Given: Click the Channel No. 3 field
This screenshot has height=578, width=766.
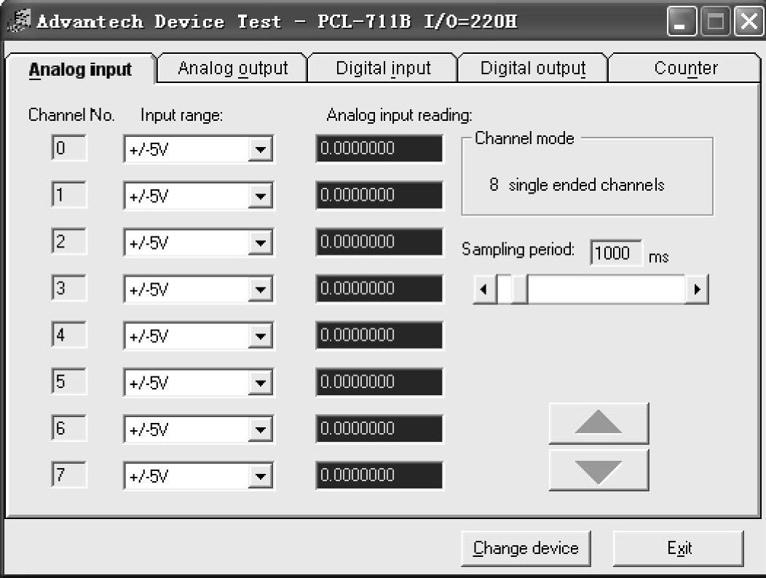Looking at the screenshot, I should click(69, 288).
